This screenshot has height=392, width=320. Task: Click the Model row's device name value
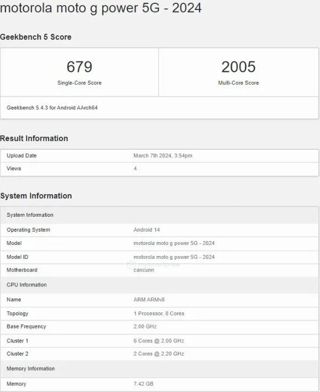click(174, 243)
